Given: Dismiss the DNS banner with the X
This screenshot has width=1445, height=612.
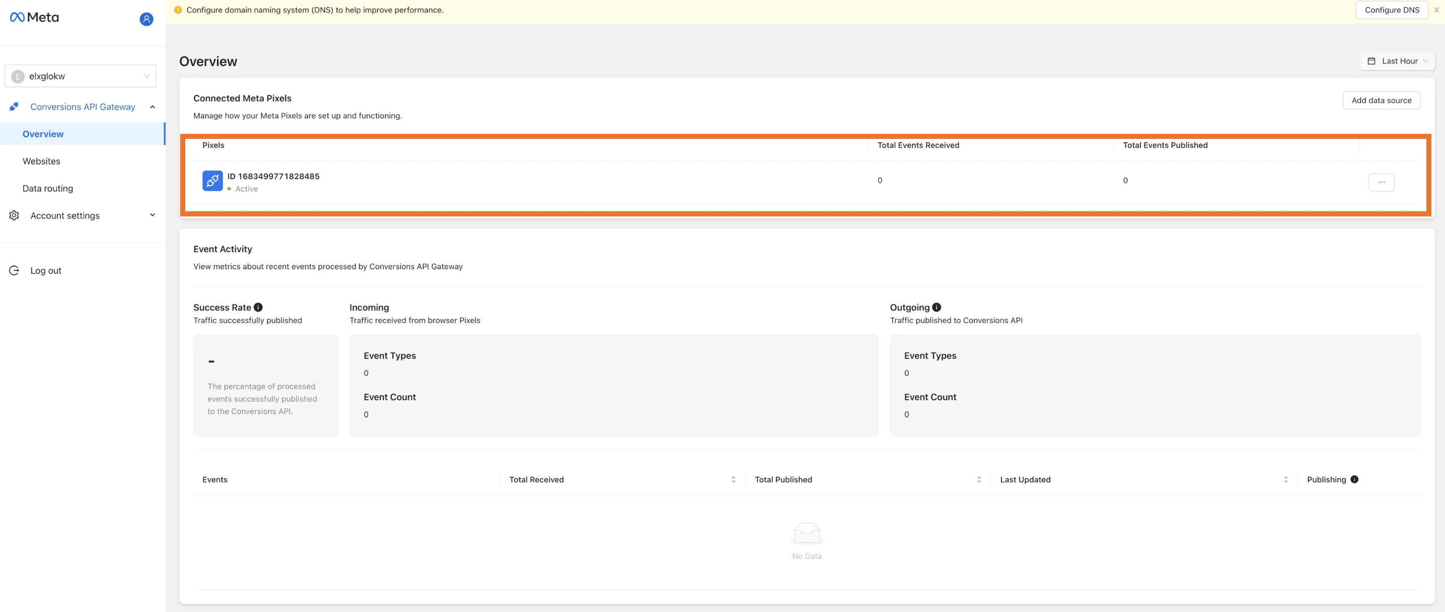Looking at the screenshot, I should point(1436,10).
